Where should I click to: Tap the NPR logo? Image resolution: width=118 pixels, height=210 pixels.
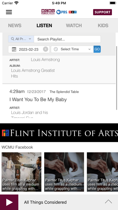click(73, 12)
